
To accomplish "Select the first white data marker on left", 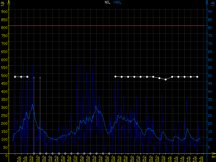I will click(15, 77).
